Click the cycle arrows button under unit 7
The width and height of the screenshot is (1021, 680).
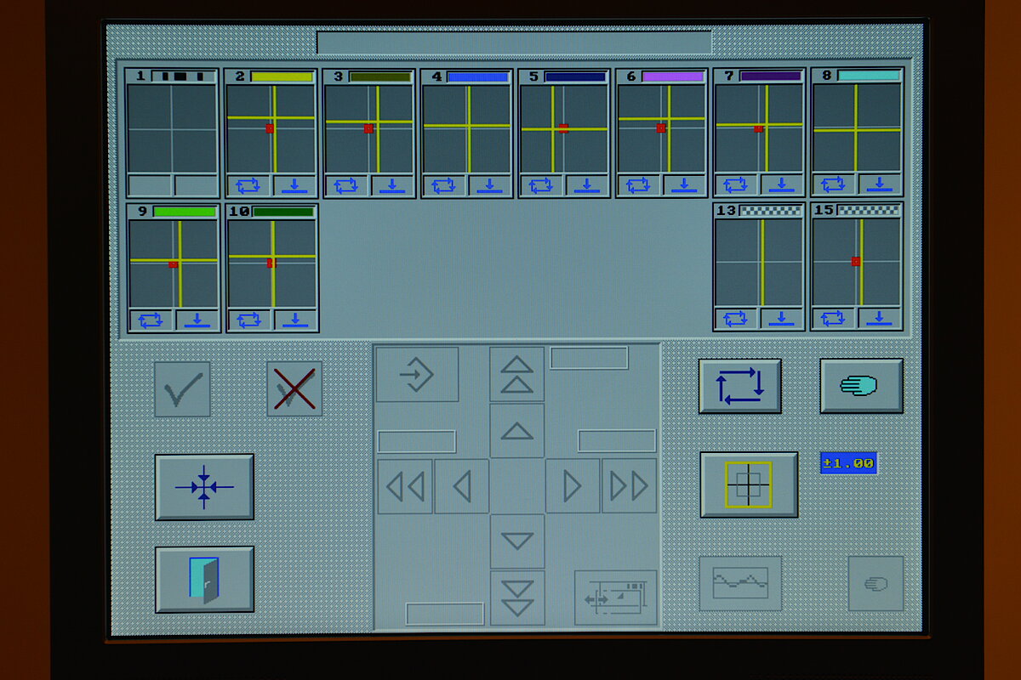point(736,184)
